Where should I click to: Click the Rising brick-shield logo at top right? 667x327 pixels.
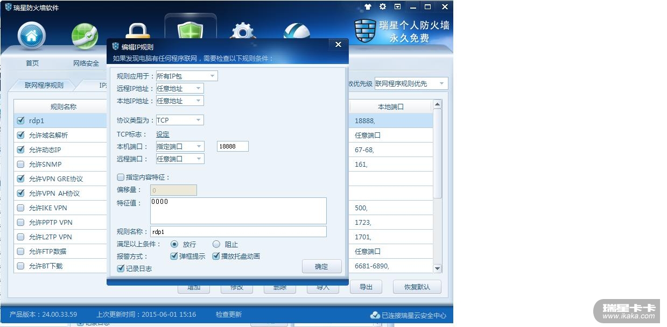[366, 31]
